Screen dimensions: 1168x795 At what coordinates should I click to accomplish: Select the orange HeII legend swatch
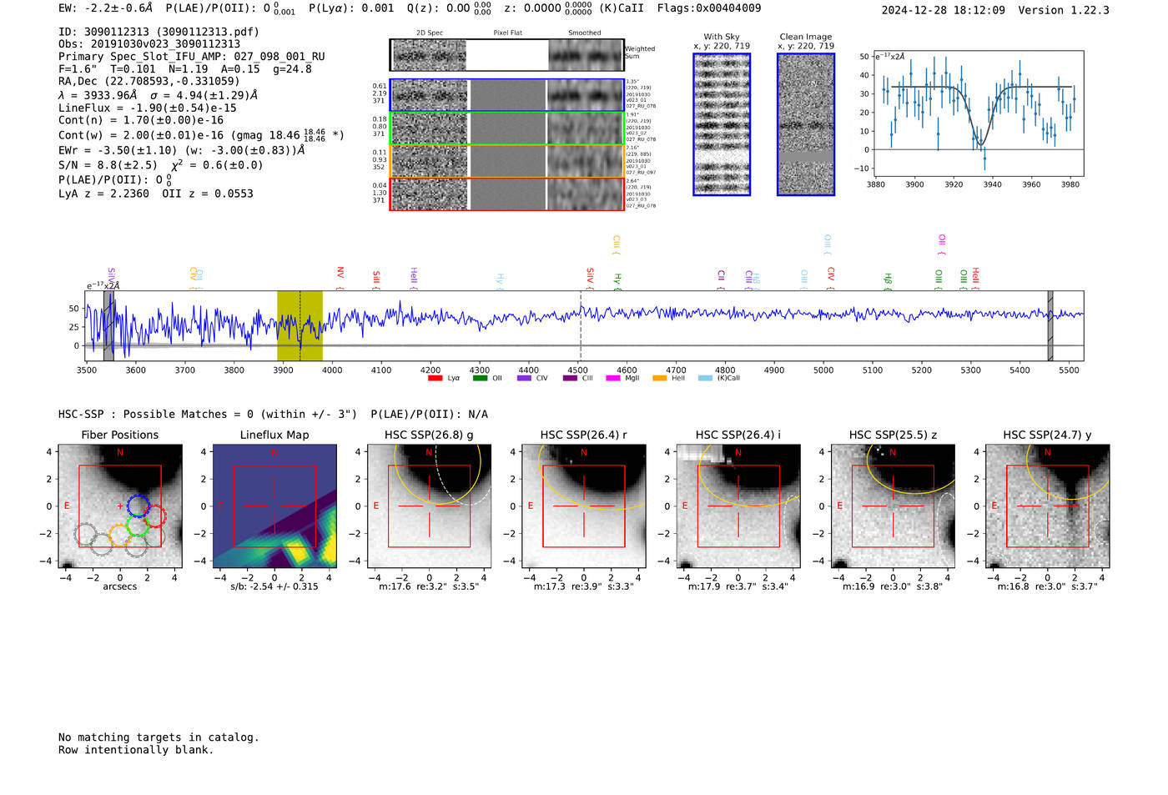pyautogui.click(x=659, y=378)
